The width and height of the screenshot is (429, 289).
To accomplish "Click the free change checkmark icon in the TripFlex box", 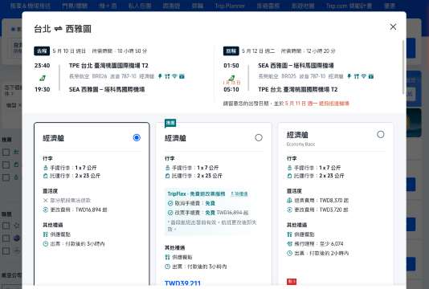I will pos(170,213).
